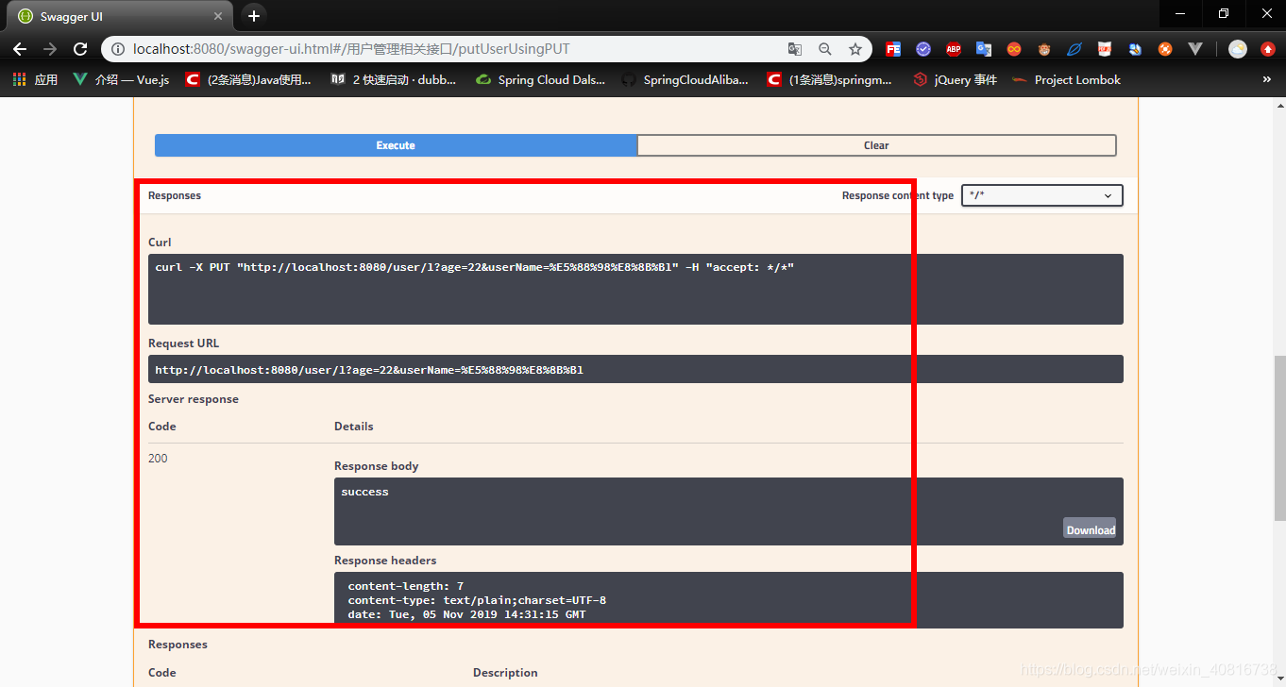Screen dimensions: 1286x687
Task: Open the 快速启动 dubbo bookmark
Action: 394,80
